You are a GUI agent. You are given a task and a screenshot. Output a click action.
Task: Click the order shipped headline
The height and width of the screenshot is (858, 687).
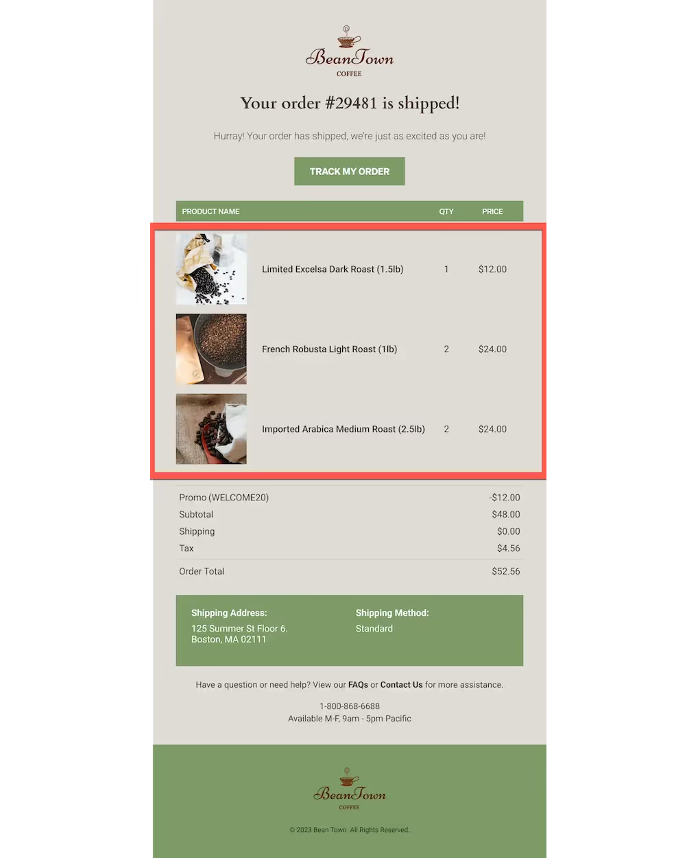350,103
